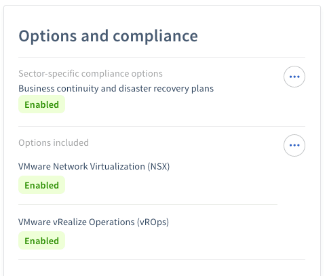This screenshot has height=276, width=327.
Task: Click the Enabled badge under Business continuity plans
Action: click(41, 104)
